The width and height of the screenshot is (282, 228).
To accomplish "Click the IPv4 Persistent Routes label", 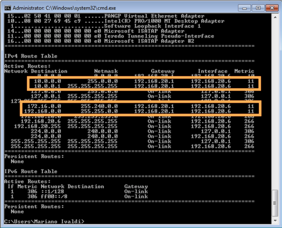I will 34,156.
